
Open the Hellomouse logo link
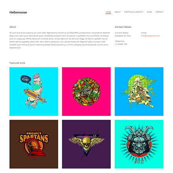(18, 12)
